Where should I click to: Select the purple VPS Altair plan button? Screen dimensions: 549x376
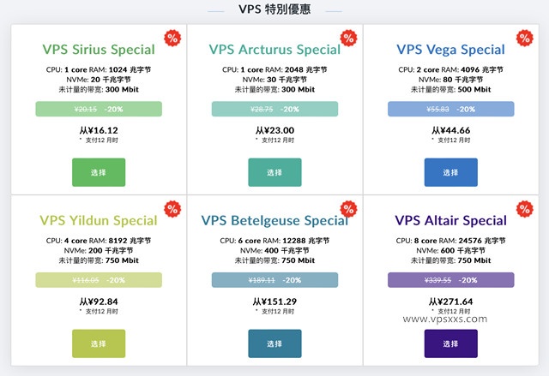(x=451, y=343)
